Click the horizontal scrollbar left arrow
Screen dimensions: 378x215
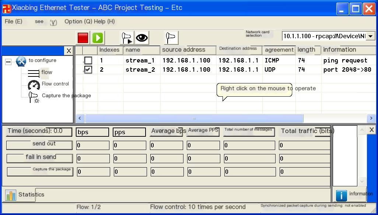click(x=80, y=118)
